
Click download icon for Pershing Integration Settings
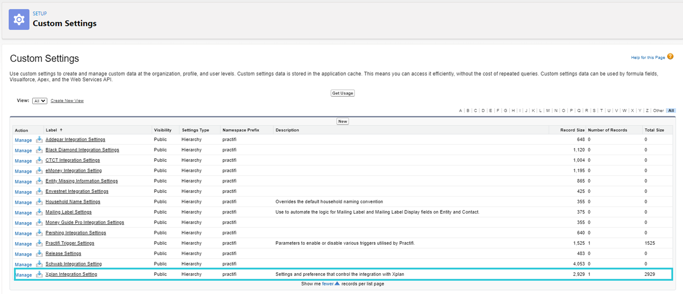tap(39, 233)
